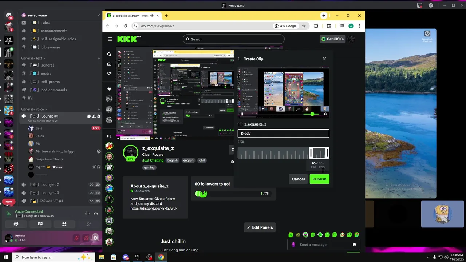Unmute Discord microphone
This screenshot has height=262, width=466.
point(76,238)
